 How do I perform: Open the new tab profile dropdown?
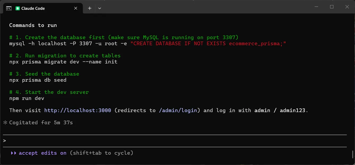tap(99, 8)
